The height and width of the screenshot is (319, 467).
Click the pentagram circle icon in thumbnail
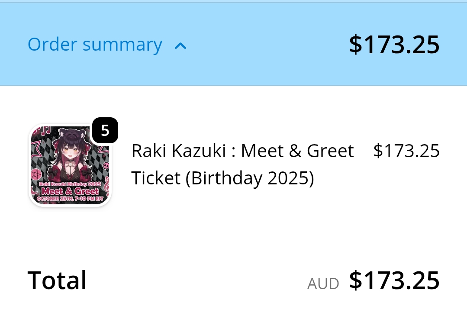click(x=35, y=175)
